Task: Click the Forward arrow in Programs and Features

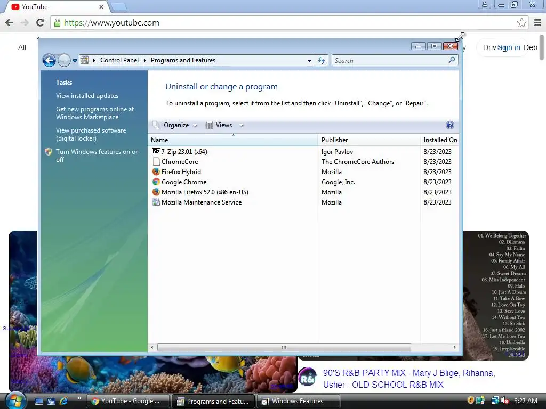Action: 64,61
